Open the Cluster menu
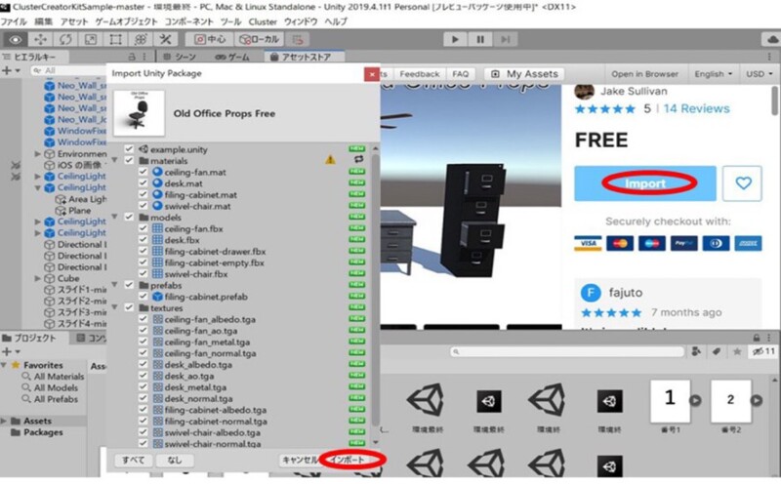This screenshot has width=781, height=484. [x=263, y=21]
